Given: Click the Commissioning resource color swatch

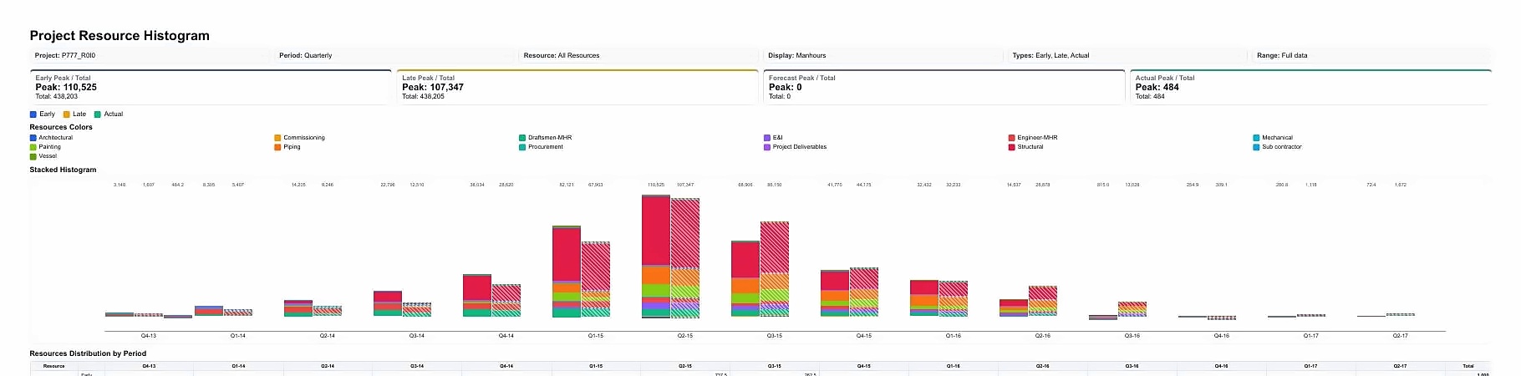Looking at the screenshot, I should click(x=277, y=138).
